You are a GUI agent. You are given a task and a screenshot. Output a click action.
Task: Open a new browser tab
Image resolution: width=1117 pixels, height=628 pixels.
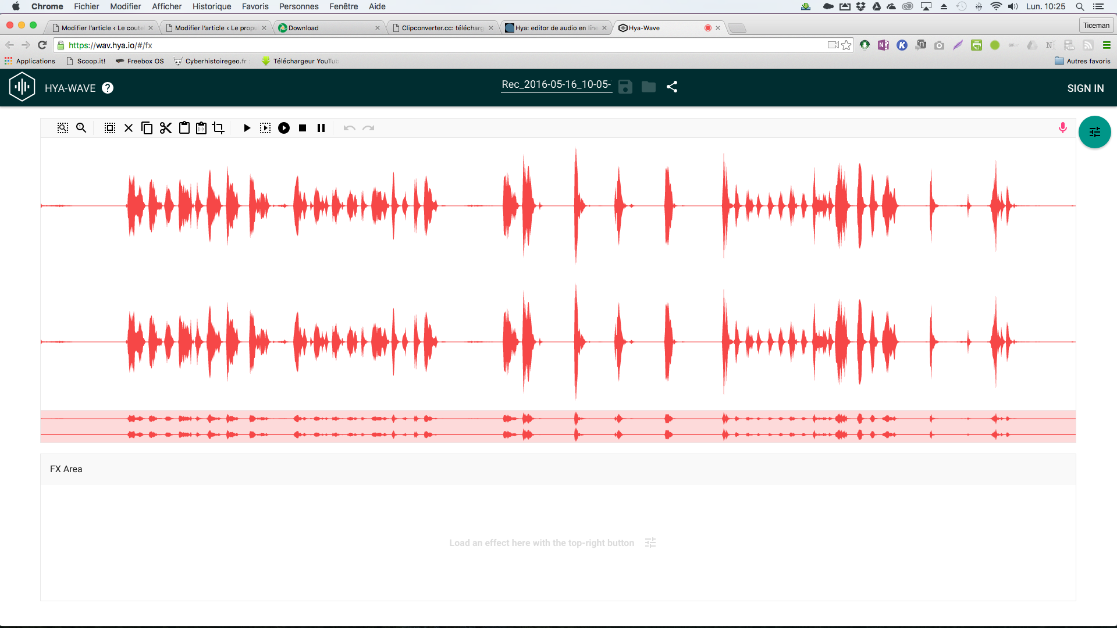(x=737, y=28)
